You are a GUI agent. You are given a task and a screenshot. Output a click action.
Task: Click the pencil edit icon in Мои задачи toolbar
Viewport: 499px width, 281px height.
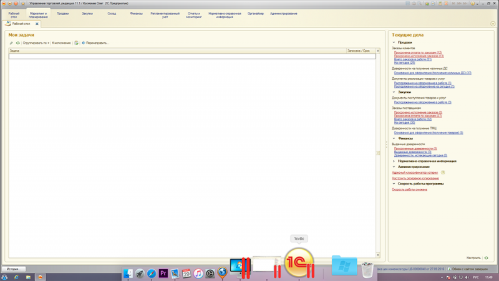(11, 43)
